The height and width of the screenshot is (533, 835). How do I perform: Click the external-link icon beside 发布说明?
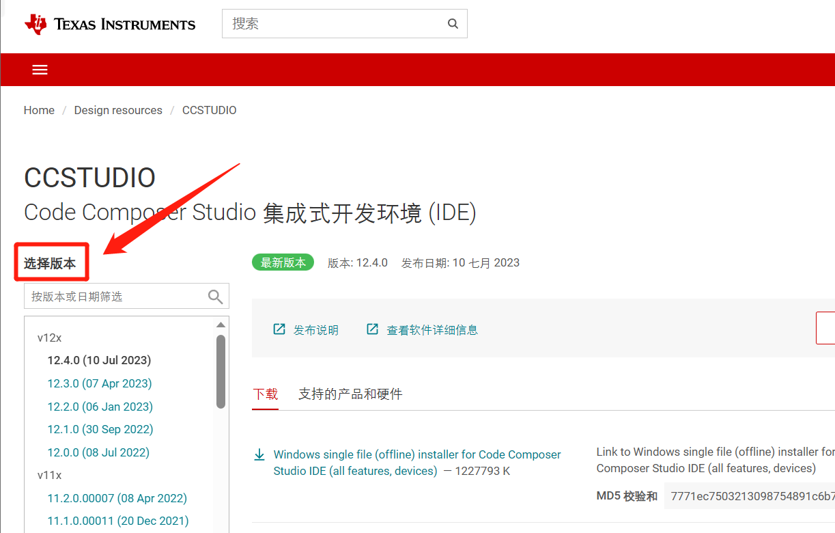tap(279, 329)
